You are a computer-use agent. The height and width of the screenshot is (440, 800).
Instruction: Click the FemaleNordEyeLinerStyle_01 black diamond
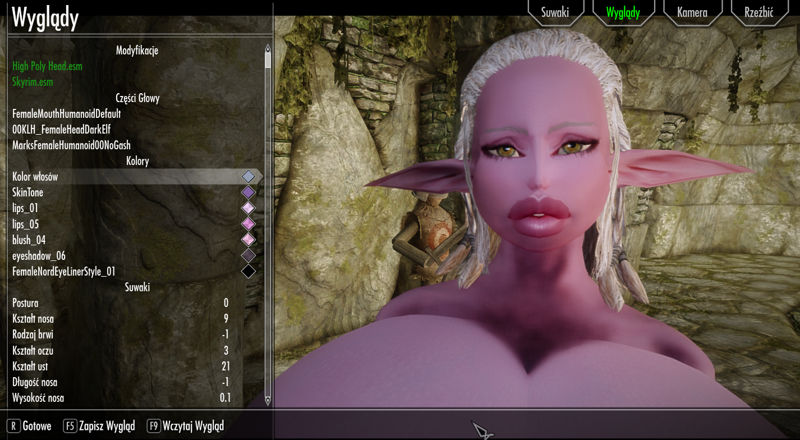pos(248,271)
